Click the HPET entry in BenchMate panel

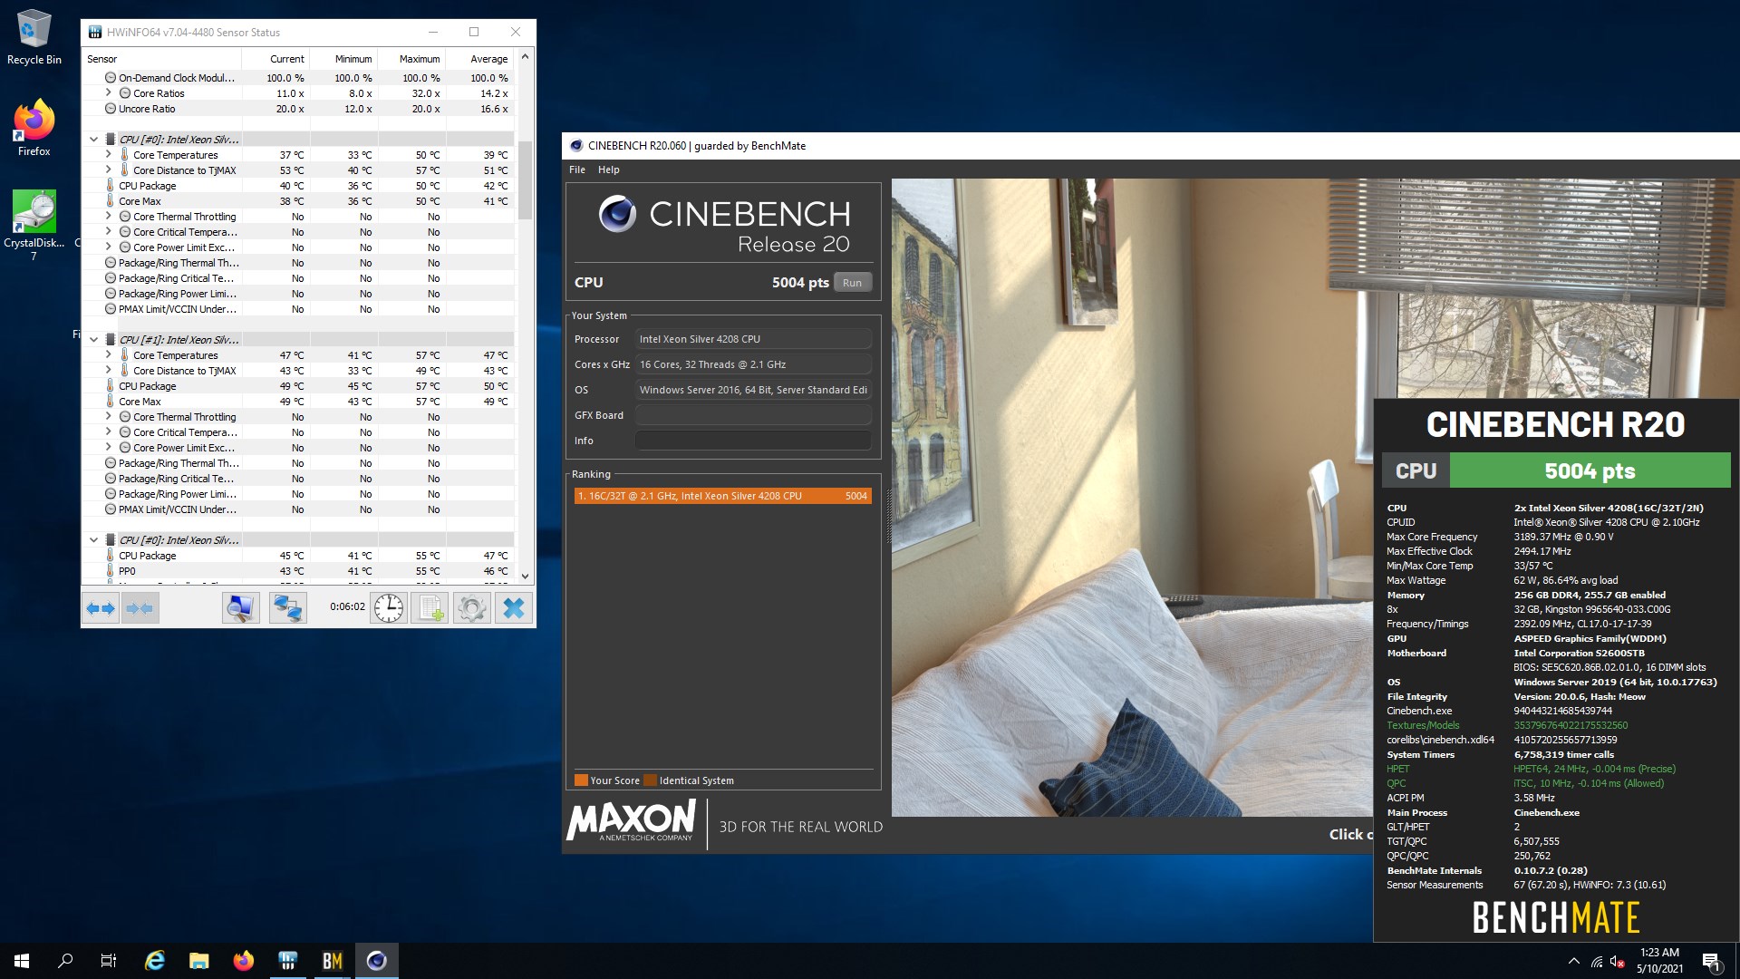tap(1398, 769)
